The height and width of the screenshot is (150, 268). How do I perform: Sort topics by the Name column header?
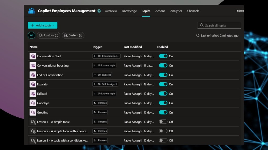coord(33,47)
